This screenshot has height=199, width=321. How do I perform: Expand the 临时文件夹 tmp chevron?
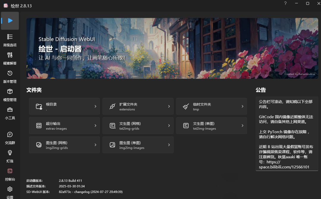click(x=243, y=106)
